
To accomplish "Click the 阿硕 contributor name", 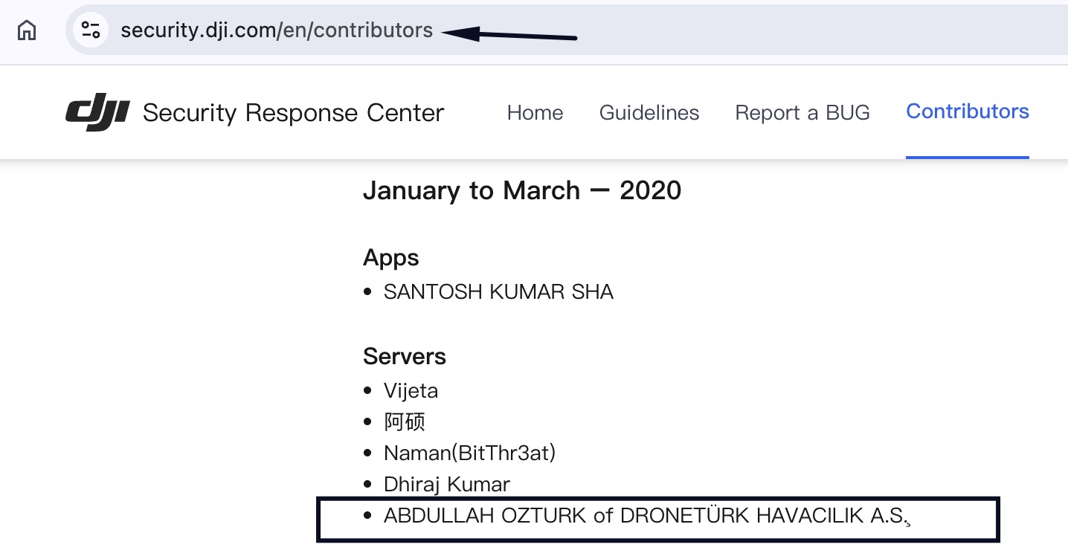I will [404, 422].
